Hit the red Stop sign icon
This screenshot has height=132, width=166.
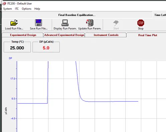[141, 23]
